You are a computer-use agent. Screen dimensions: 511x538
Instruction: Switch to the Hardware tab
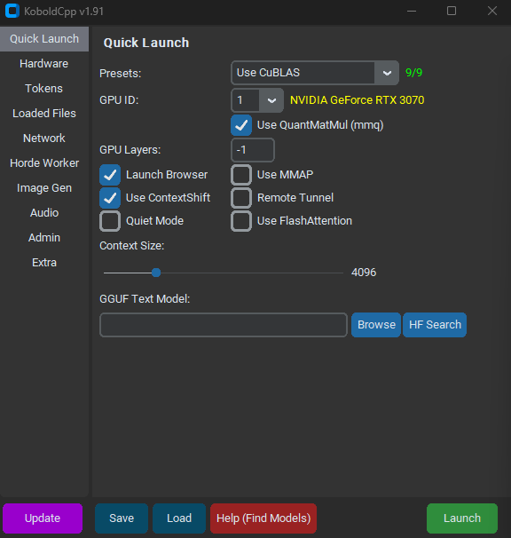(x=44, y=64)
